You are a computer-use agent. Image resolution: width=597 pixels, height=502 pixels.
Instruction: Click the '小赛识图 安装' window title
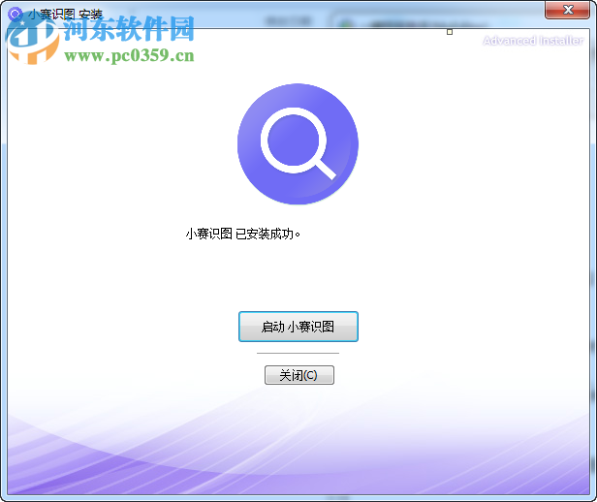tap(65, 15)
